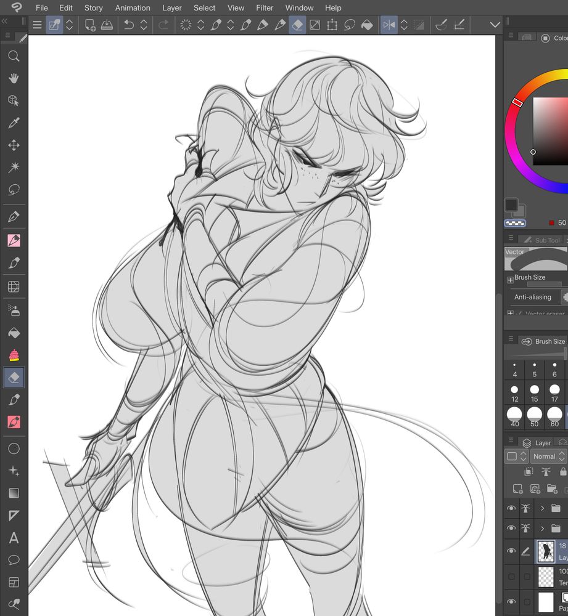568x616 pixels.
Task: Switch to the Pen tool
Action: pos(14,216)
